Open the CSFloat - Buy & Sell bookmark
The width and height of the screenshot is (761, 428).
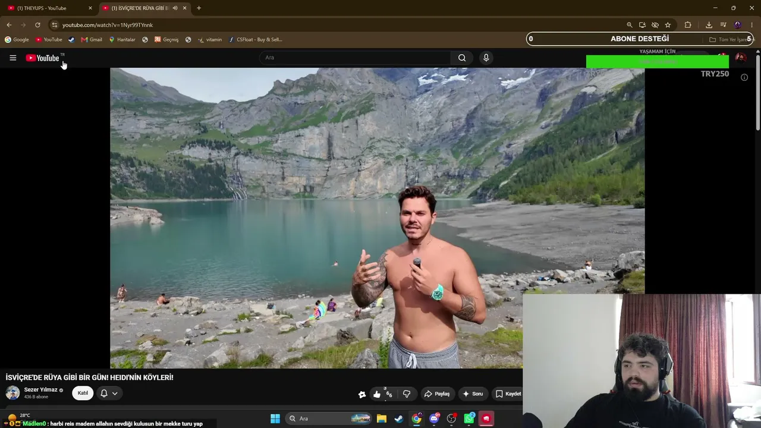255,40
